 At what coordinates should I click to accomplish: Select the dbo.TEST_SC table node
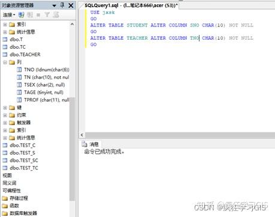tap(24, 160)
